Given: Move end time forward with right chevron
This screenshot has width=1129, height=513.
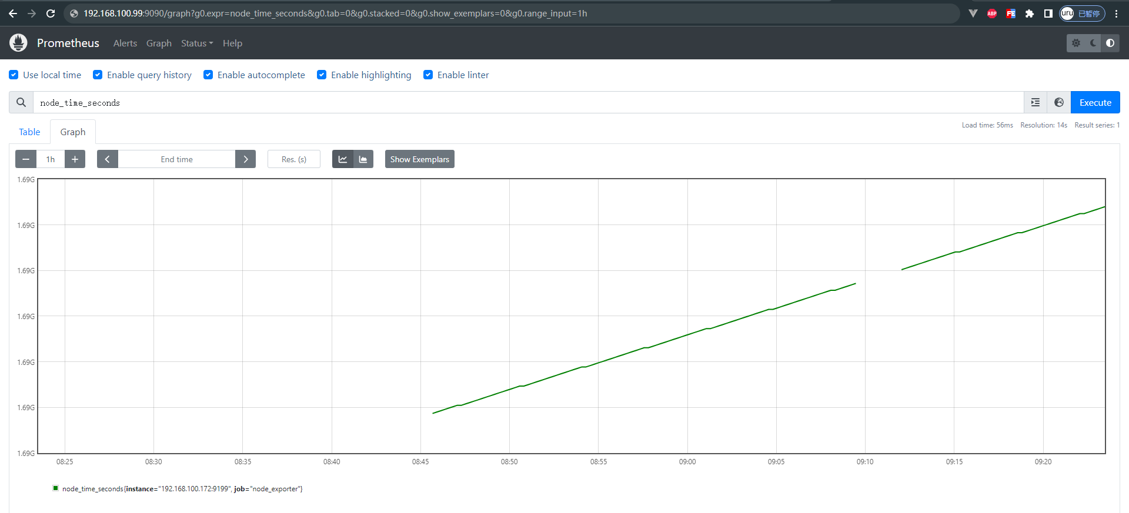Looking at the screenshot, I should click(245, 159).
